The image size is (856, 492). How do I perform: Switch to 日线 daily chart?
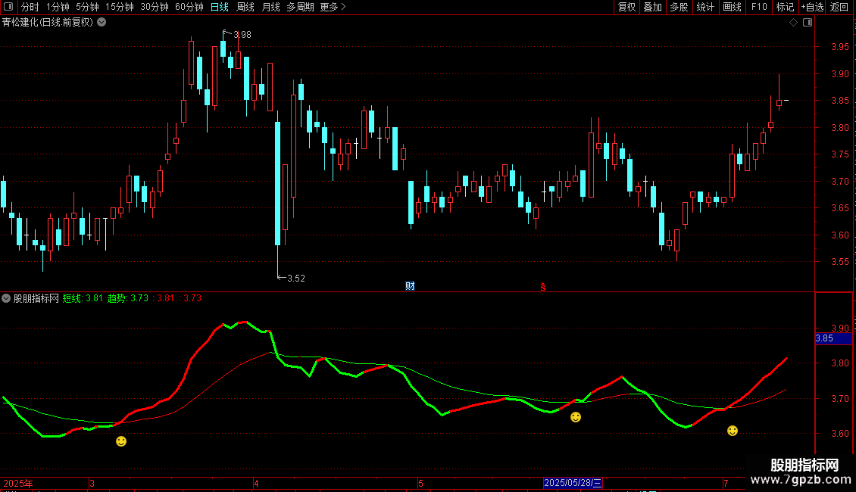(220, 7)
